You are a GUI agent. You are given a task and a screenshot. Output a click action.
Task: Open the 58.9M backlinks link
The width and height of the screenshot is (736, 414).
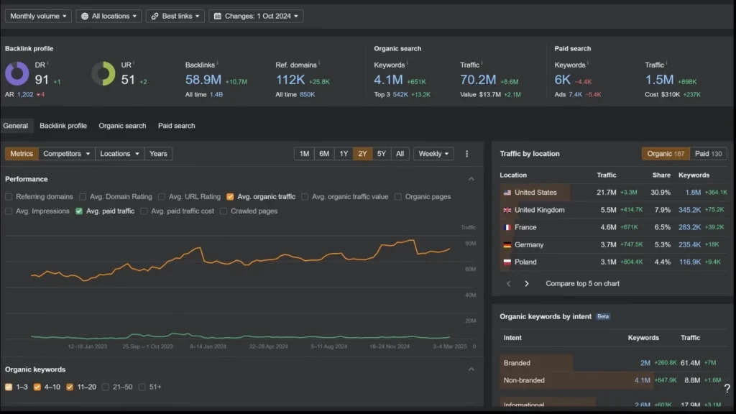tap(203, 80)
